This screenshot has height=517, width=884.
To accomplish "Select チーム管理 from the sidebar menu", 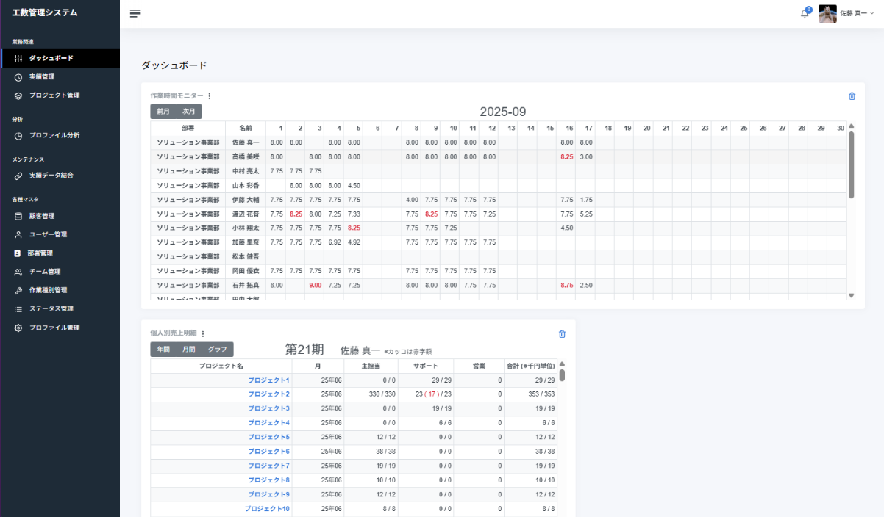I will pos(20,272).
